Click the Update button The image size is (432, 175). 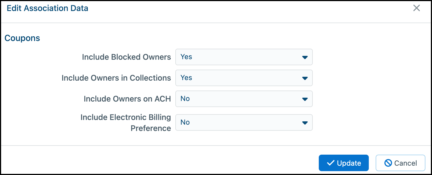point(344,163)
